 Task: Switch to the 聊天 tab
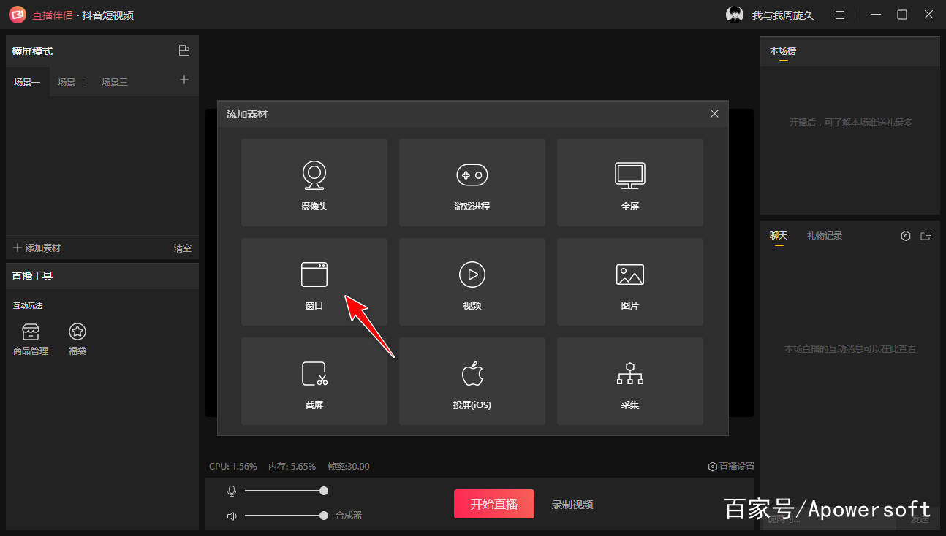coord(779,236)
